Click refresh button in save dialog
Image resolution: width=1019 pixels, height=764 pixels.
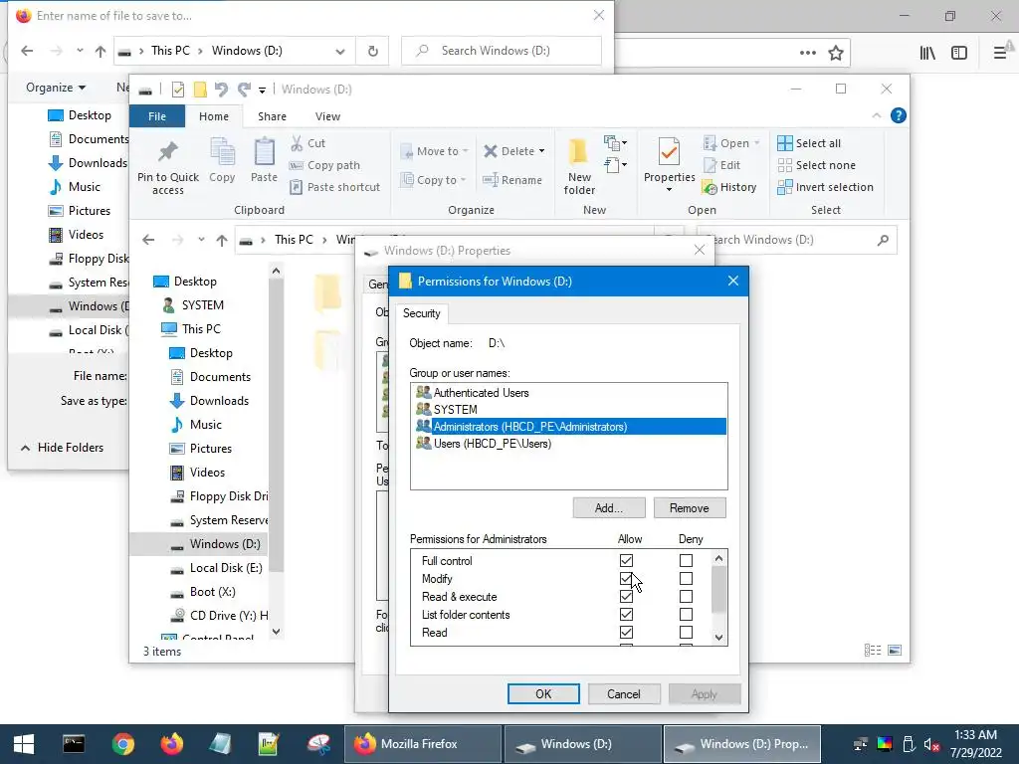coord(372,51)
